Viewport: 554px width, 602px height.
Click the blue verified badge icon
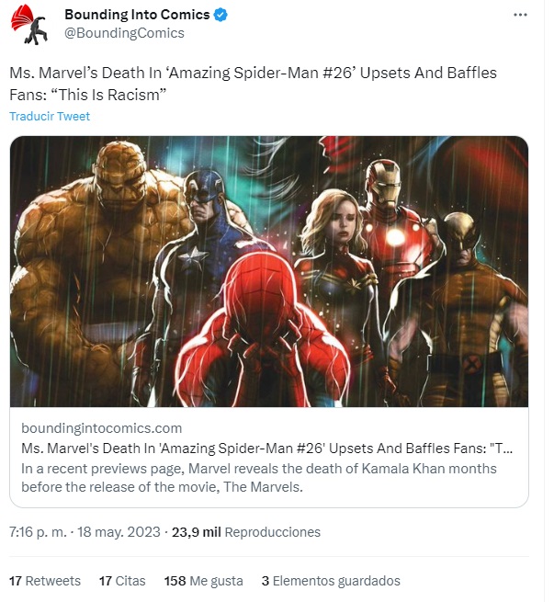[x=221, y=15]
